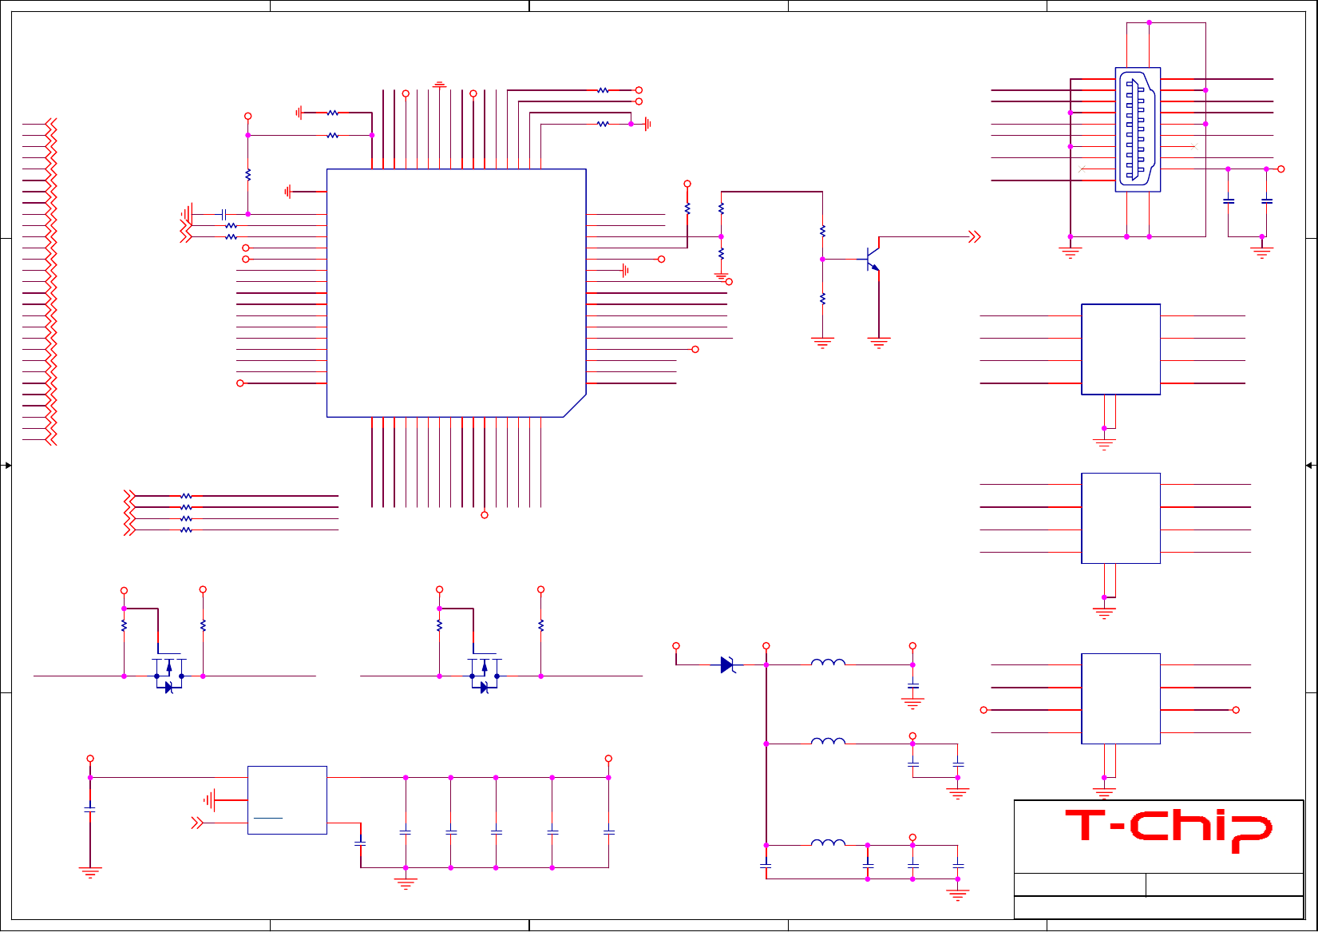Select the diode symbol feeding the inductors
The width and height of the screenshot is (1318, 932).
pos(727,664)
